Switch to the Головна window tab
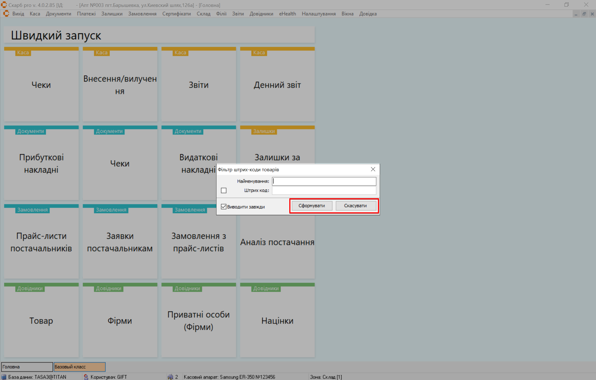Image resolution: width=596 pixels, height=380 pixels. (27, 367)
